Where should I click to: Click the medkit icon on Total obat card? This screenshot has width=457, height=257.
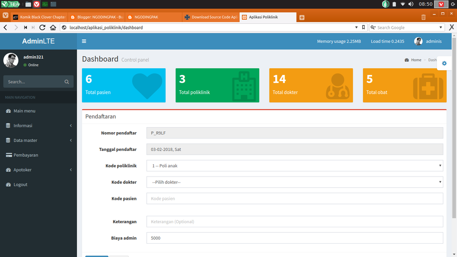(428, 86)
